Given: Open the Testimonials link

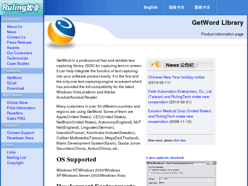Looking at the screenshot, I should click(17, 58).
